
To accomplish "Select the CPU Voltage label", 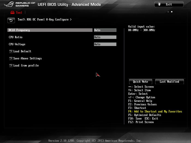I will pyautogui.click(x=17, y=44).
